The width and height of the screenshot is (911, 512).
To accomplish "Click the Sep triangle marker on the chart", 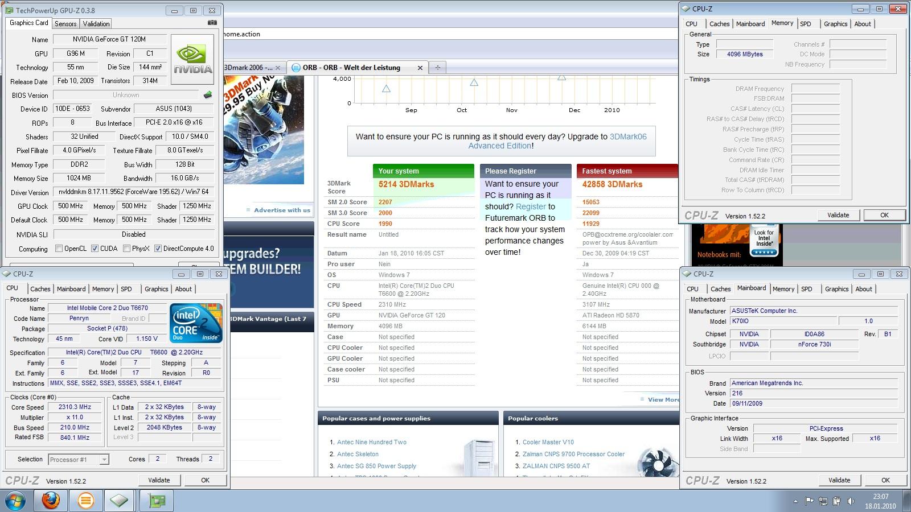I will tap(386, 89).
